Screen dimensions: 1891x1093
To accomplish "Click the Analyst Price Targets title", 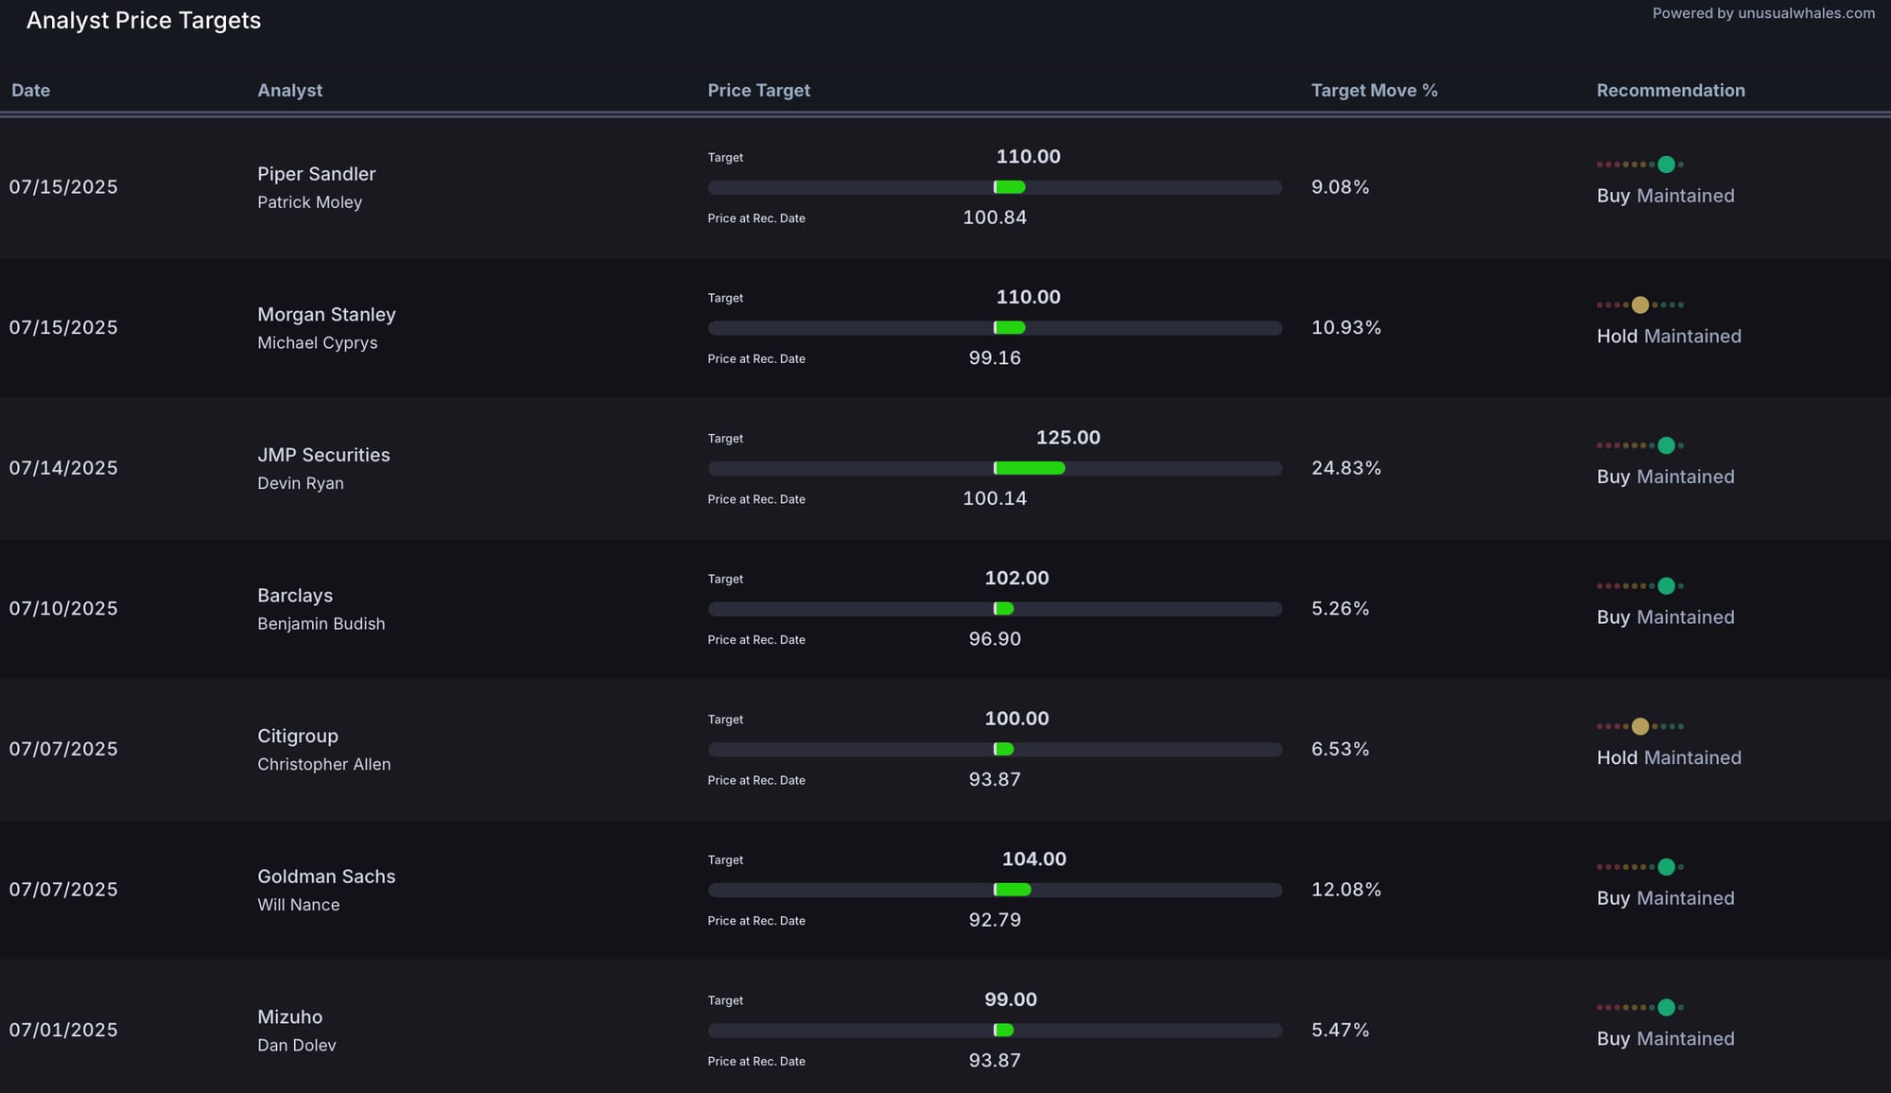I will tap(144, 21).
